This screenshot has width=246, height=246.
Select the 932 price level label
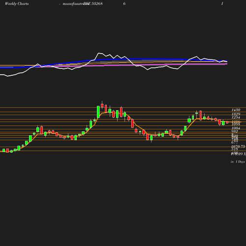coord(235,131)
